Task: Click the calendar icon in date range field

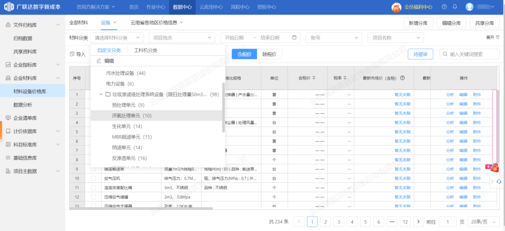Action: [x=295, y=38]
